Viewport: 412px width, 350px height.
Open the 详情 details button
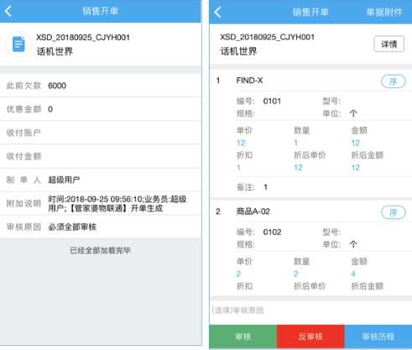pyautogui.click(x=389, y=44)
